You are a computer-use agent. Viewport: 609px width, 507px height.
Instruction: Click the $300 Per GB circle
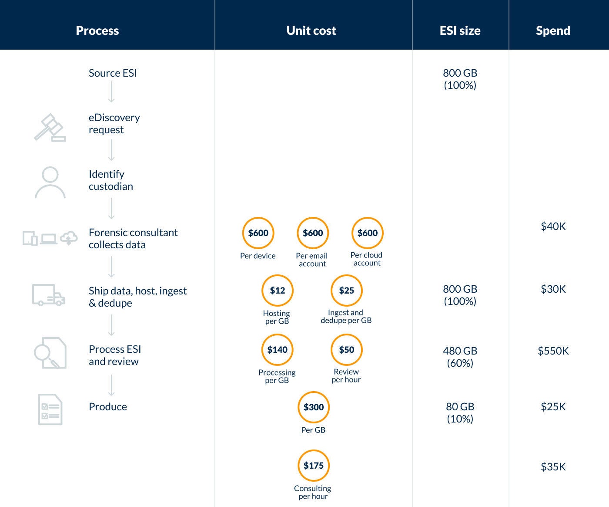click(313, 407)
